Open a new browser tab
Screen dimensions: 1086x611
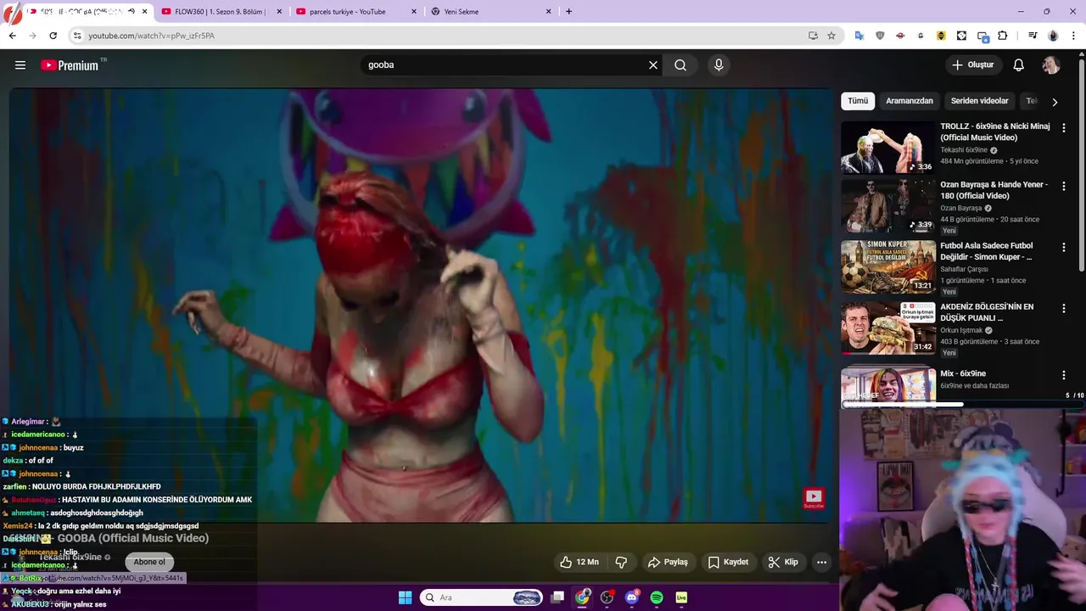[568, 12]
